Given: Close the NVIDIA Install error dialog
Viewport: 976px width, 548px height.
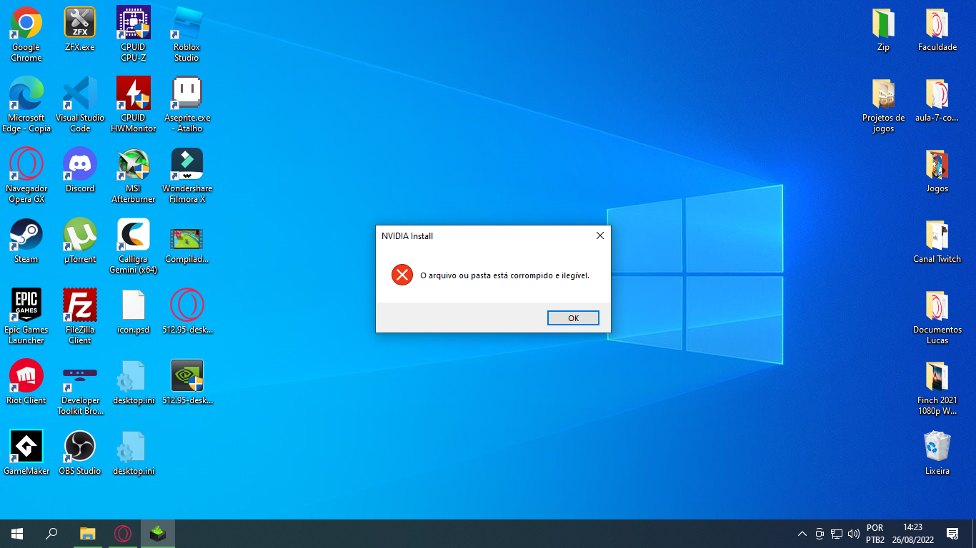Looking at the screenshot, I should [600, 235].
